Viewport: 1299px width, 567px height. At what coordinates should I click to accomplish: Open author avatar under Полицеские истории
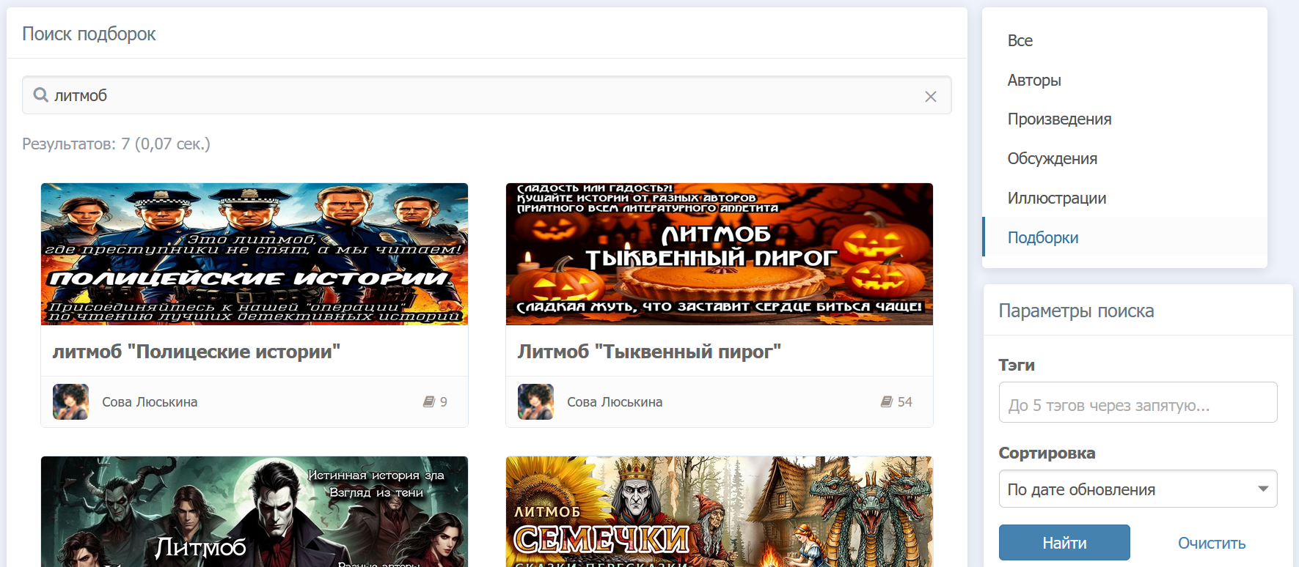70,402
